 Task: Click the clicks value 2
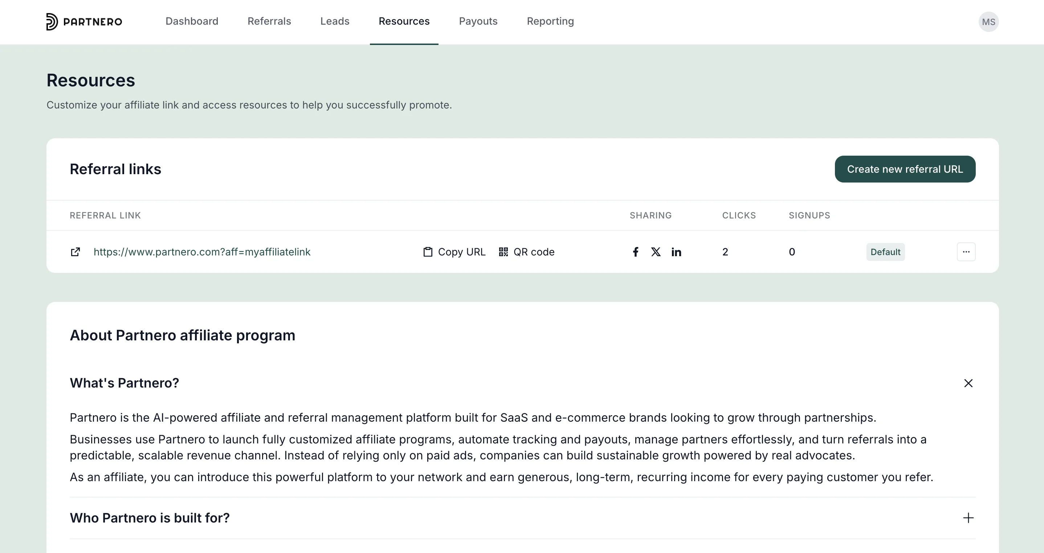point(725,252)
